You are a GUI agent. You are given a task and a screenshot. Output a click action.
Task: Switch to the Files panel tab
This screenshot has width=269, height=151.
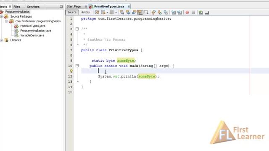tap(17, 7)
